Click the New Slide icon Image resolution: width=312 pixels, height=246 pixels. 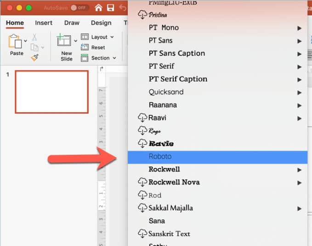(64, 40)
